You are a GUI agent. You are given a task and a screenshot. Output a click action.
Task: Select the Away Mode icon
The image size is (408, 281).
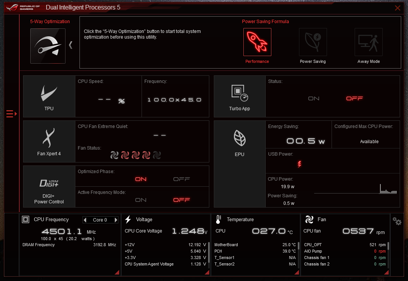(369, 42)
